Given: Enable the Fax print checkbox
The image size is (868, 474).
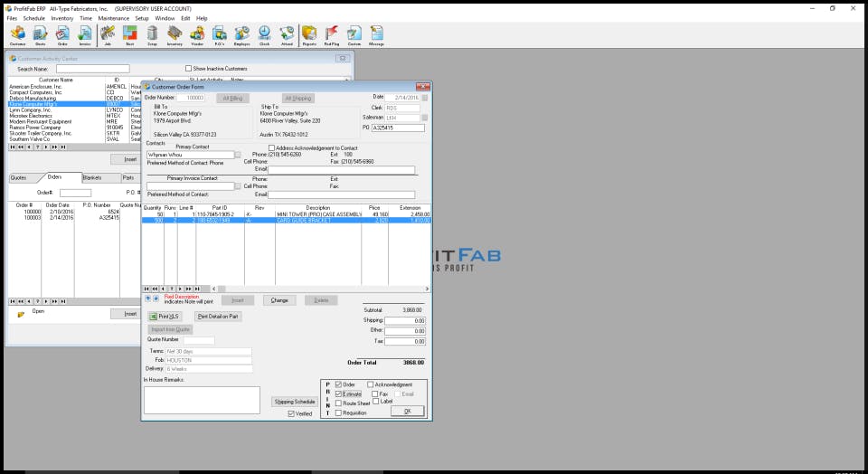Looking at the screenshot, I should coord(374,393).
